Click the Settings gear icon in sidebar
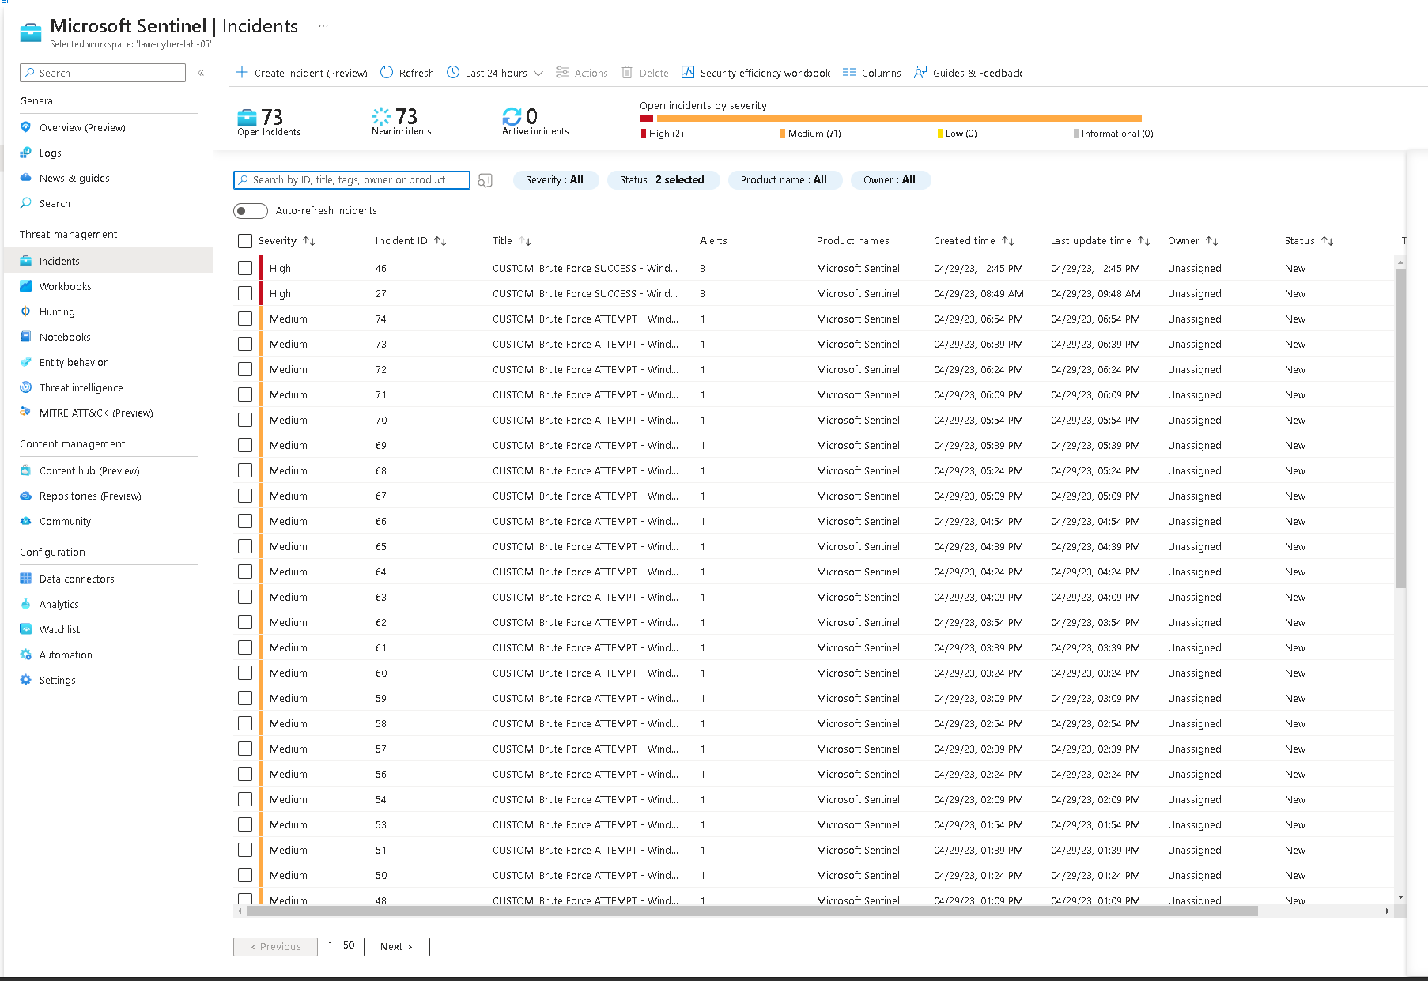The width and height of the screenshot is (1428, 981). click(x=26, y=680)
